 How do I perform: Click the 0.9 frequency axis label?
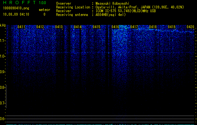tap(3, 72)
